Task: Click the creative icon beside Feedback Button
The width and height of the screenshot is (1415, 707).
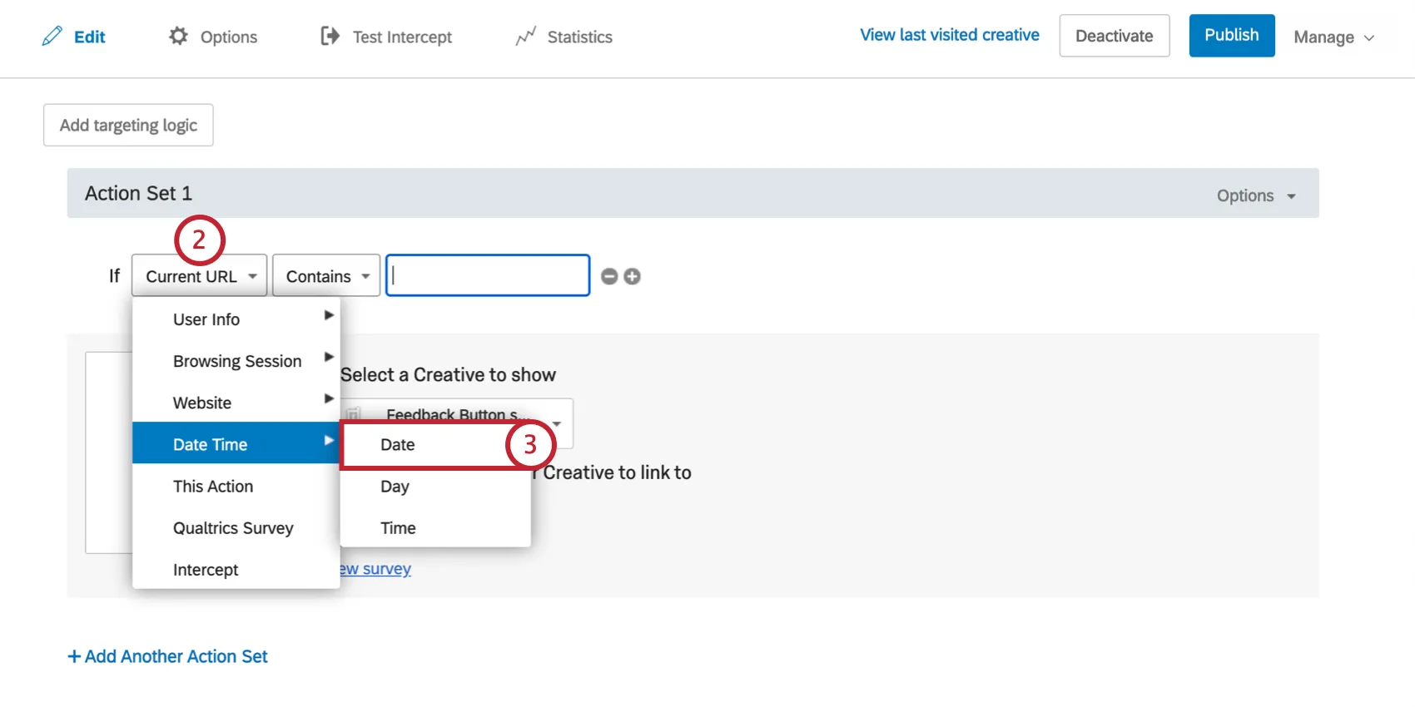Action: pyautogui.click(x=355, y=414)
